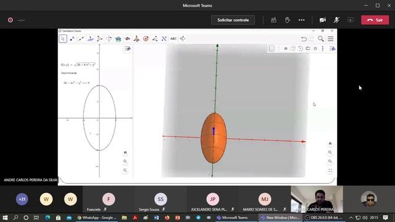Select the ABC Text tool
This screenshot has height=222, width=395.
[x=173, y=38]
